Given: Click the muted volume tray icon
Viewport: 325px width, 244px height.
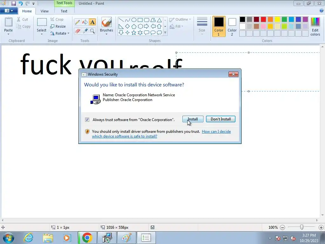Looking at the screenshot, I should click(293, 238).
